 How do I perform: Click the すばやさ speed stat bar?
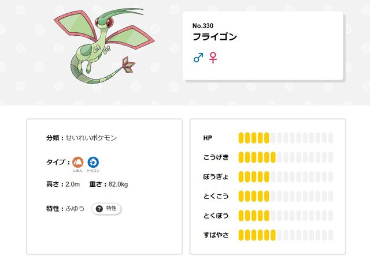[x=286, y=235]
